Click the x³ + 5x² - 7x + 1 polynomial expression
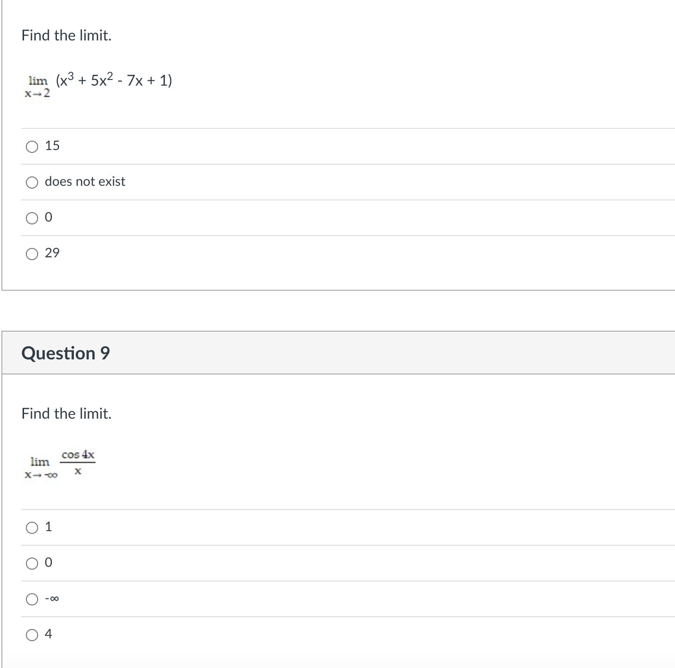The image size is (675, 668). coord(113,81)
